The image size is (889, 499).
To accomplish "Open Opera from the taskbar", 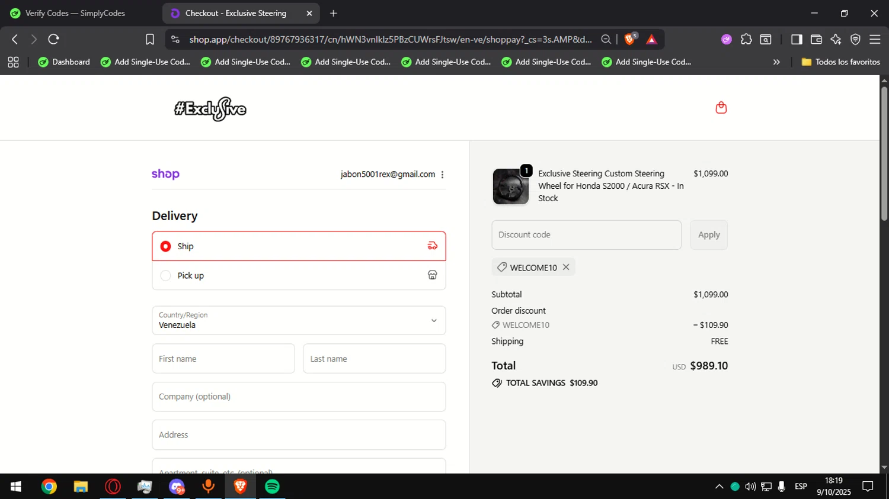I will click(113, 487).
